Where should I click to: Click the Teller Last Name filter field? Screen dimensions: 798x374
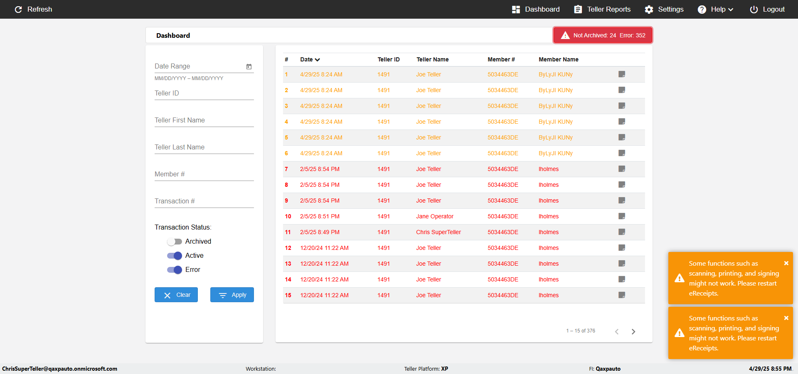204,147
